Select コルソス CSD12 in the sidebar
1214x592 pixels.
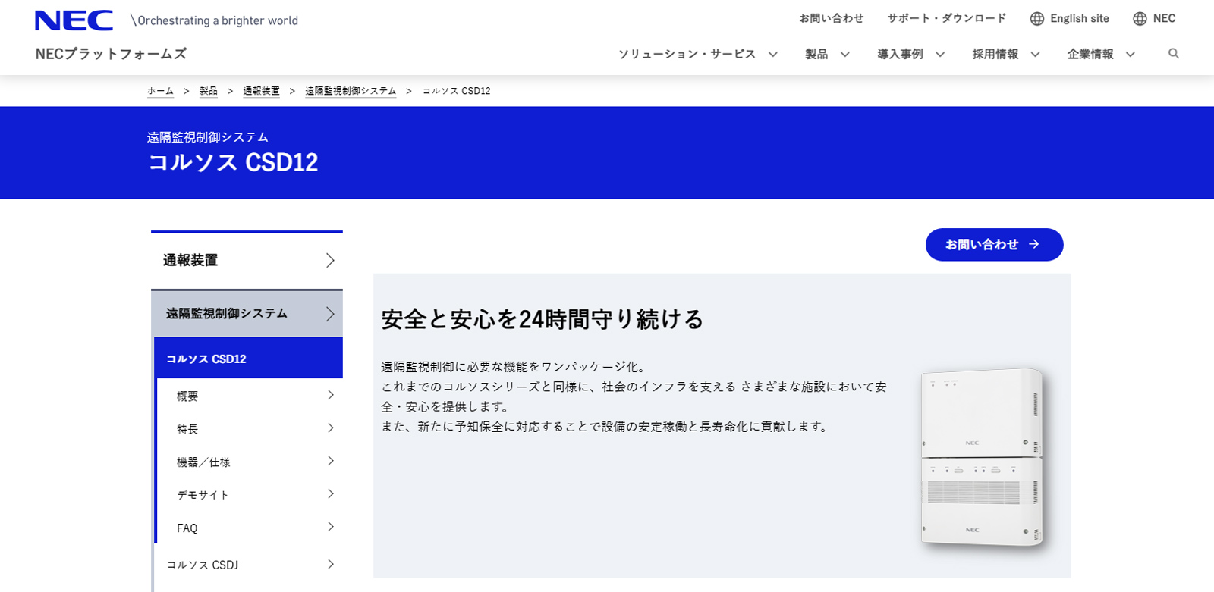click(x=248, y=359)
